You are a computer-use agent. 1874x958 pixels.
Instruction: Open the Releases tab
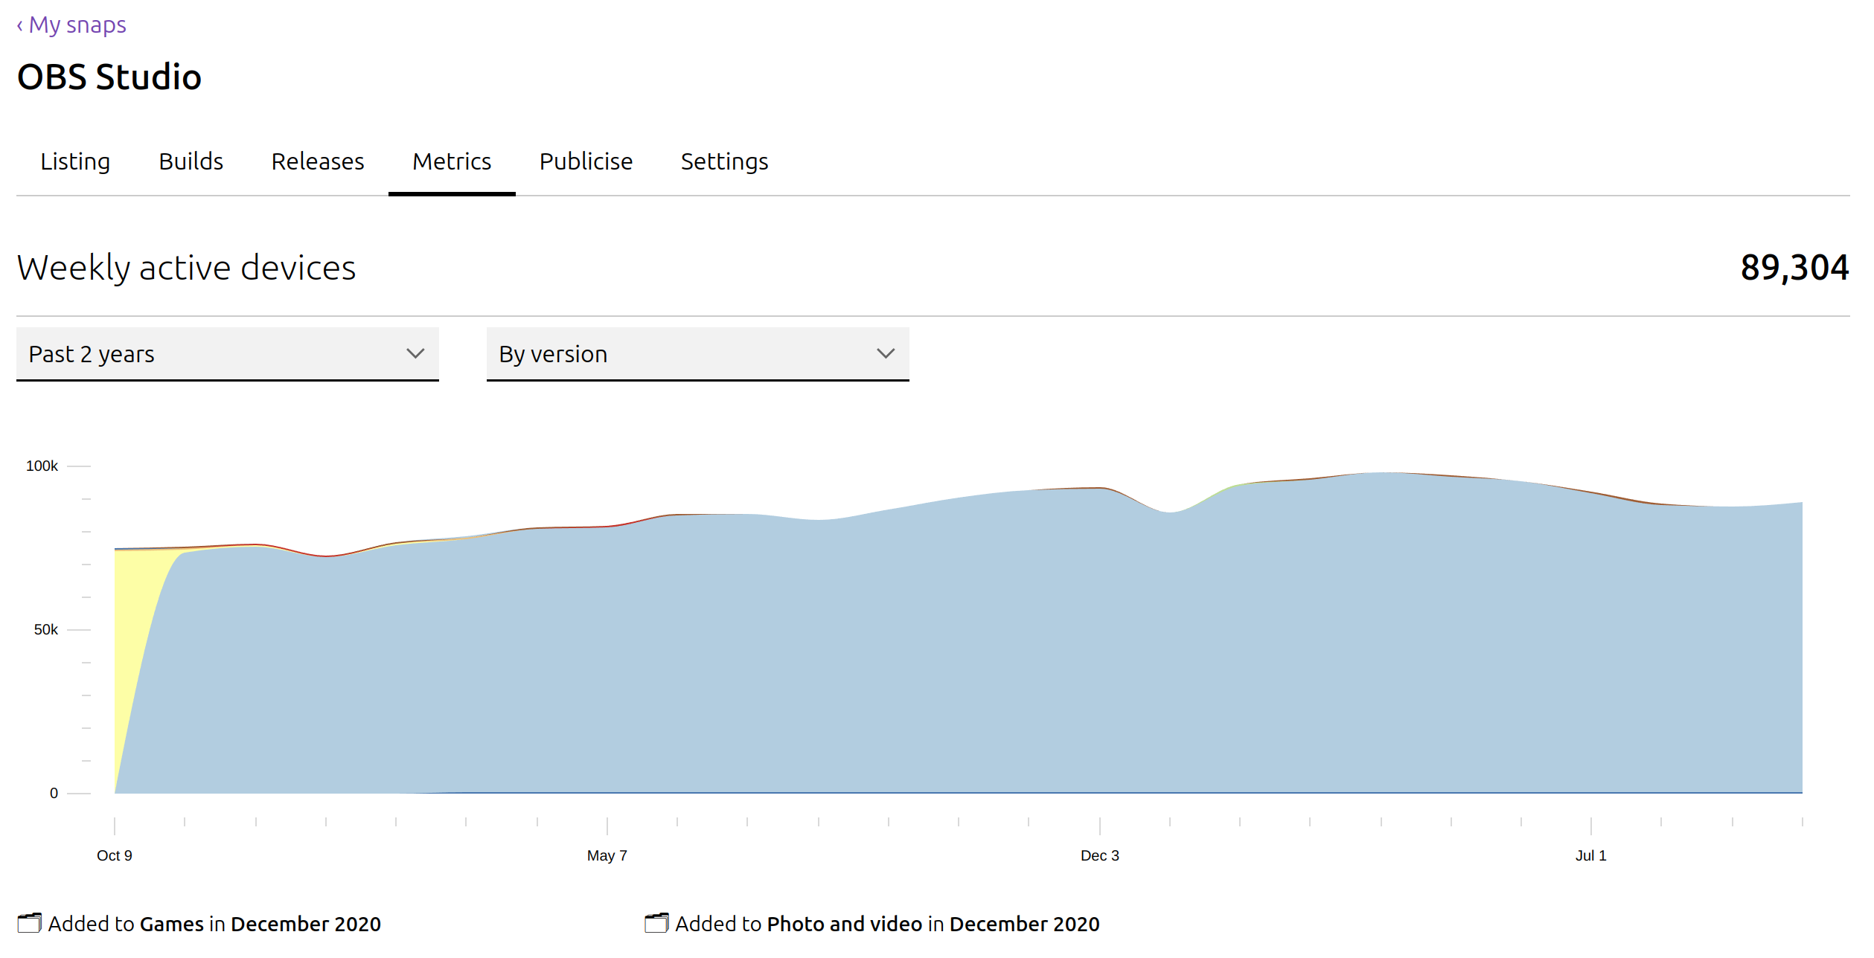point(318,161)
